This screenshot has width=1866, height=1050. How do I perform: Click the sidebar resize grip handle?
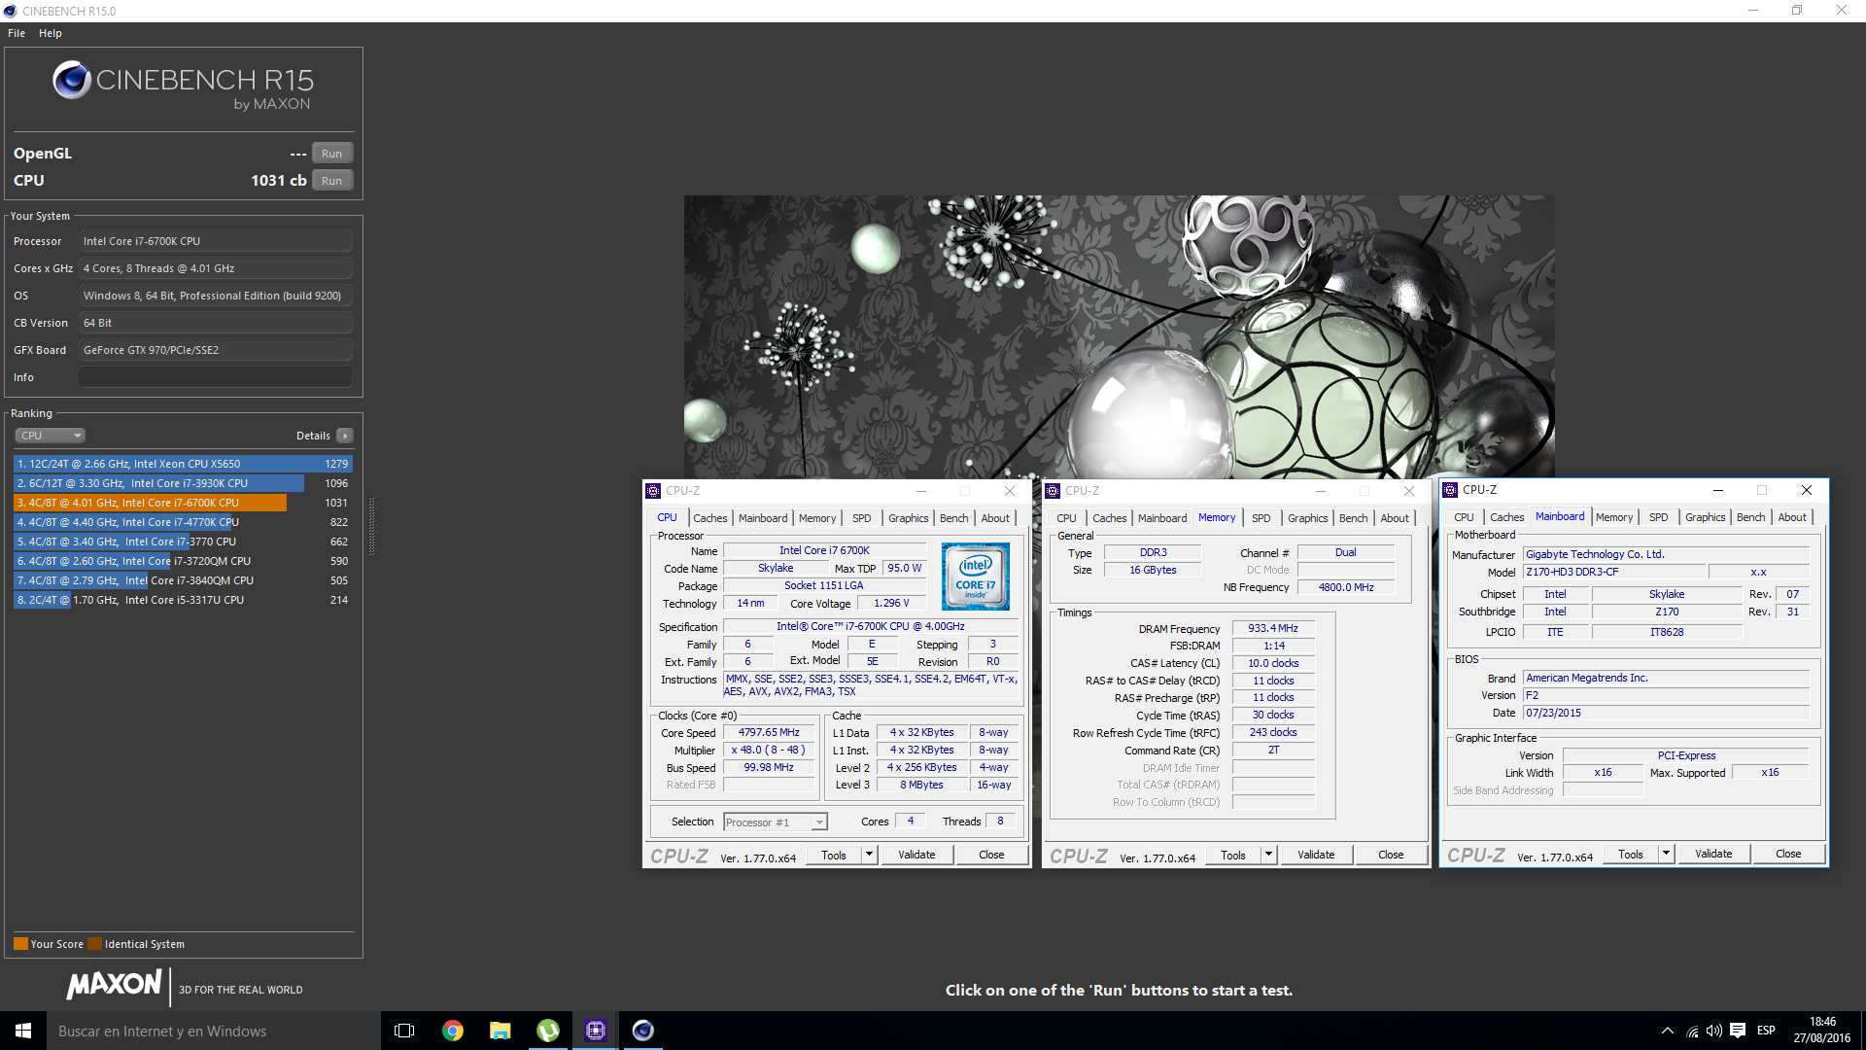(371, 526)
